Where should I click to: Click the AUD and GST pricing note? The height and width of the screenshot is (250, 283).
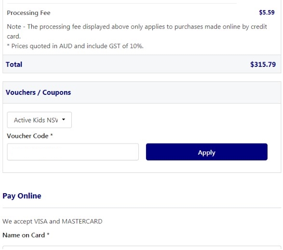tap(75, 46)
